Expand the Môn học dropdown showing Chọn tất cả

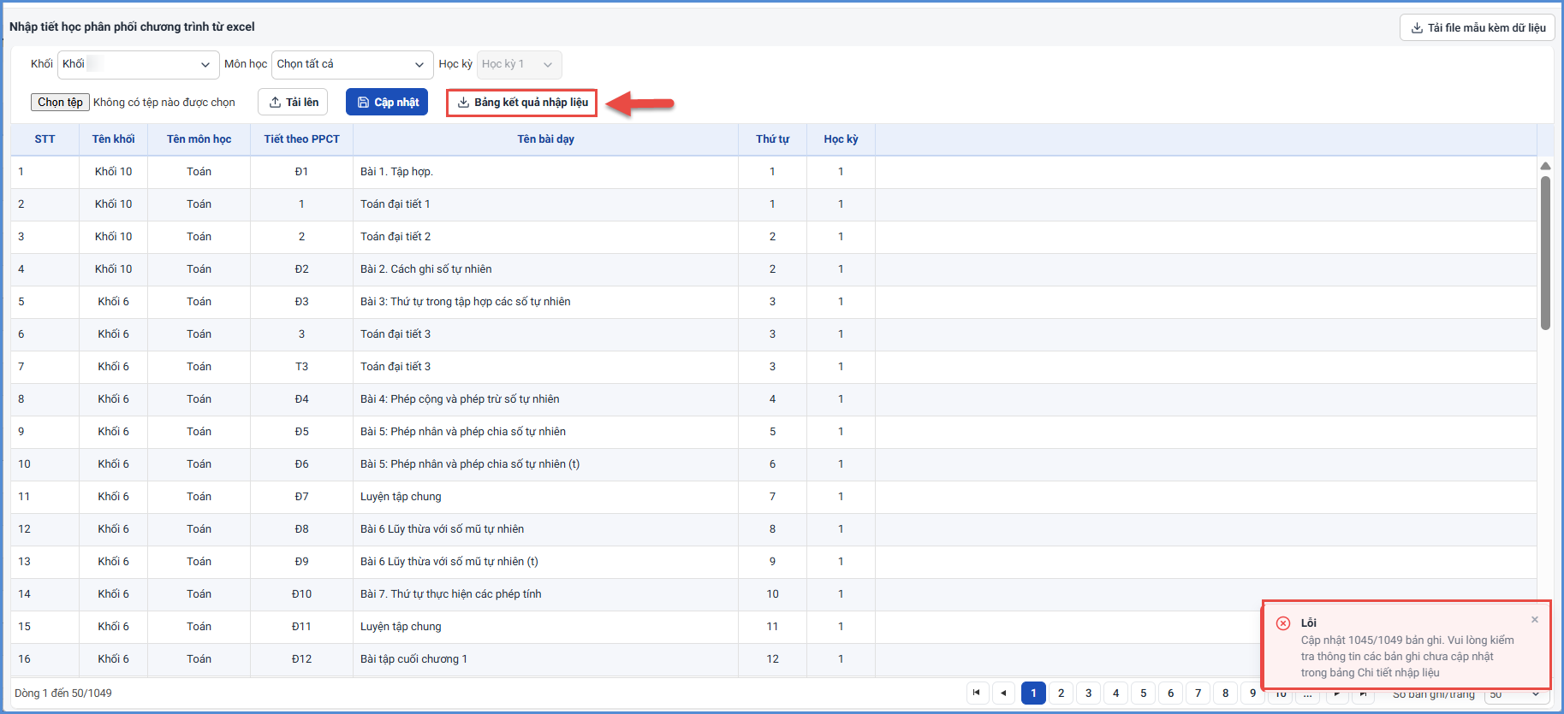coord(352,64)
